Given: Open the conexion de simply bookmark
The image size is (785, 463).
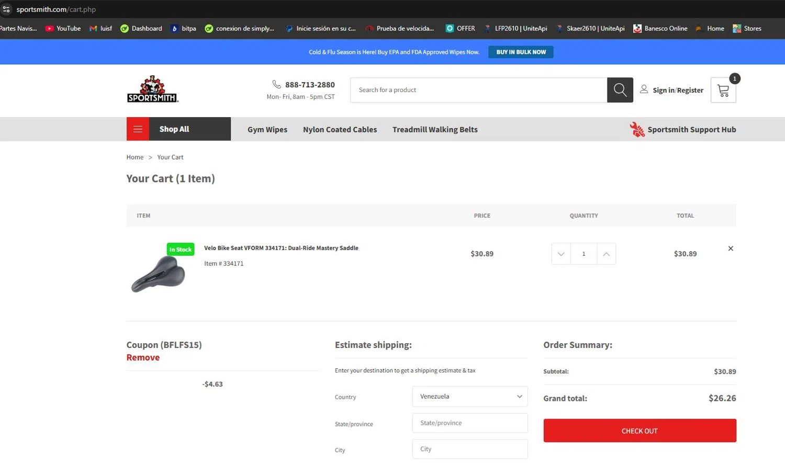Looking at the screenshot, I should click(240, 28).
